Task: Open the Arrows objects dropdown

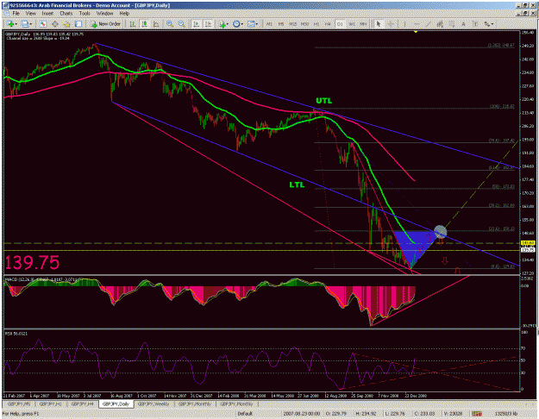Action: pos(489,24)
